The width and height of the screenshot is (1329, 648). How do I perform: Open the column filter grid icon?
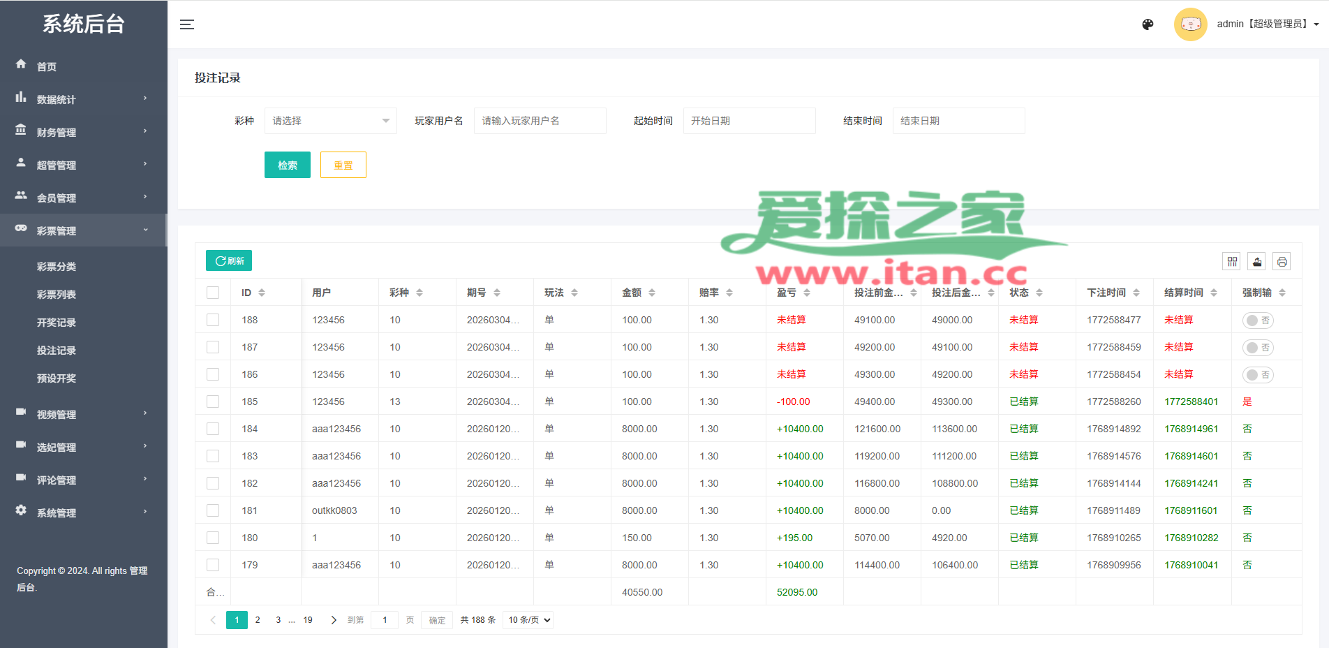pos(1232,262)
